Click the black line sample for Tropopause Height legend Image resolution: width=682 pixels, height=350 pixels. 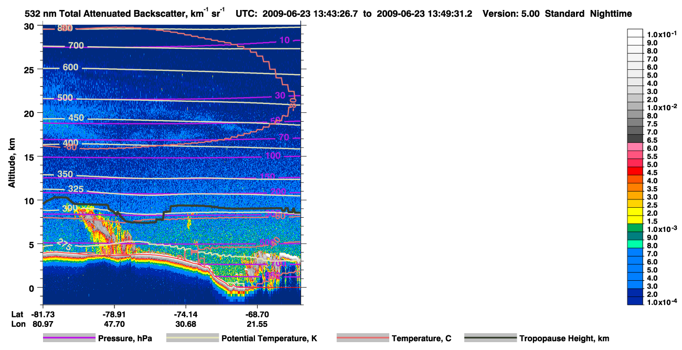pyautogui.click(x=490, y=338)
